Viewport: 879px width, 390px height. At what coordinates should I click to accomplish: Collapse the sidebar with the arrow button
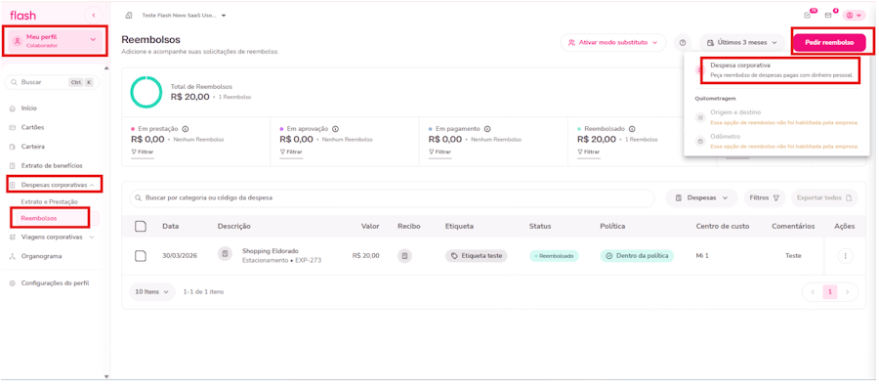93,16
